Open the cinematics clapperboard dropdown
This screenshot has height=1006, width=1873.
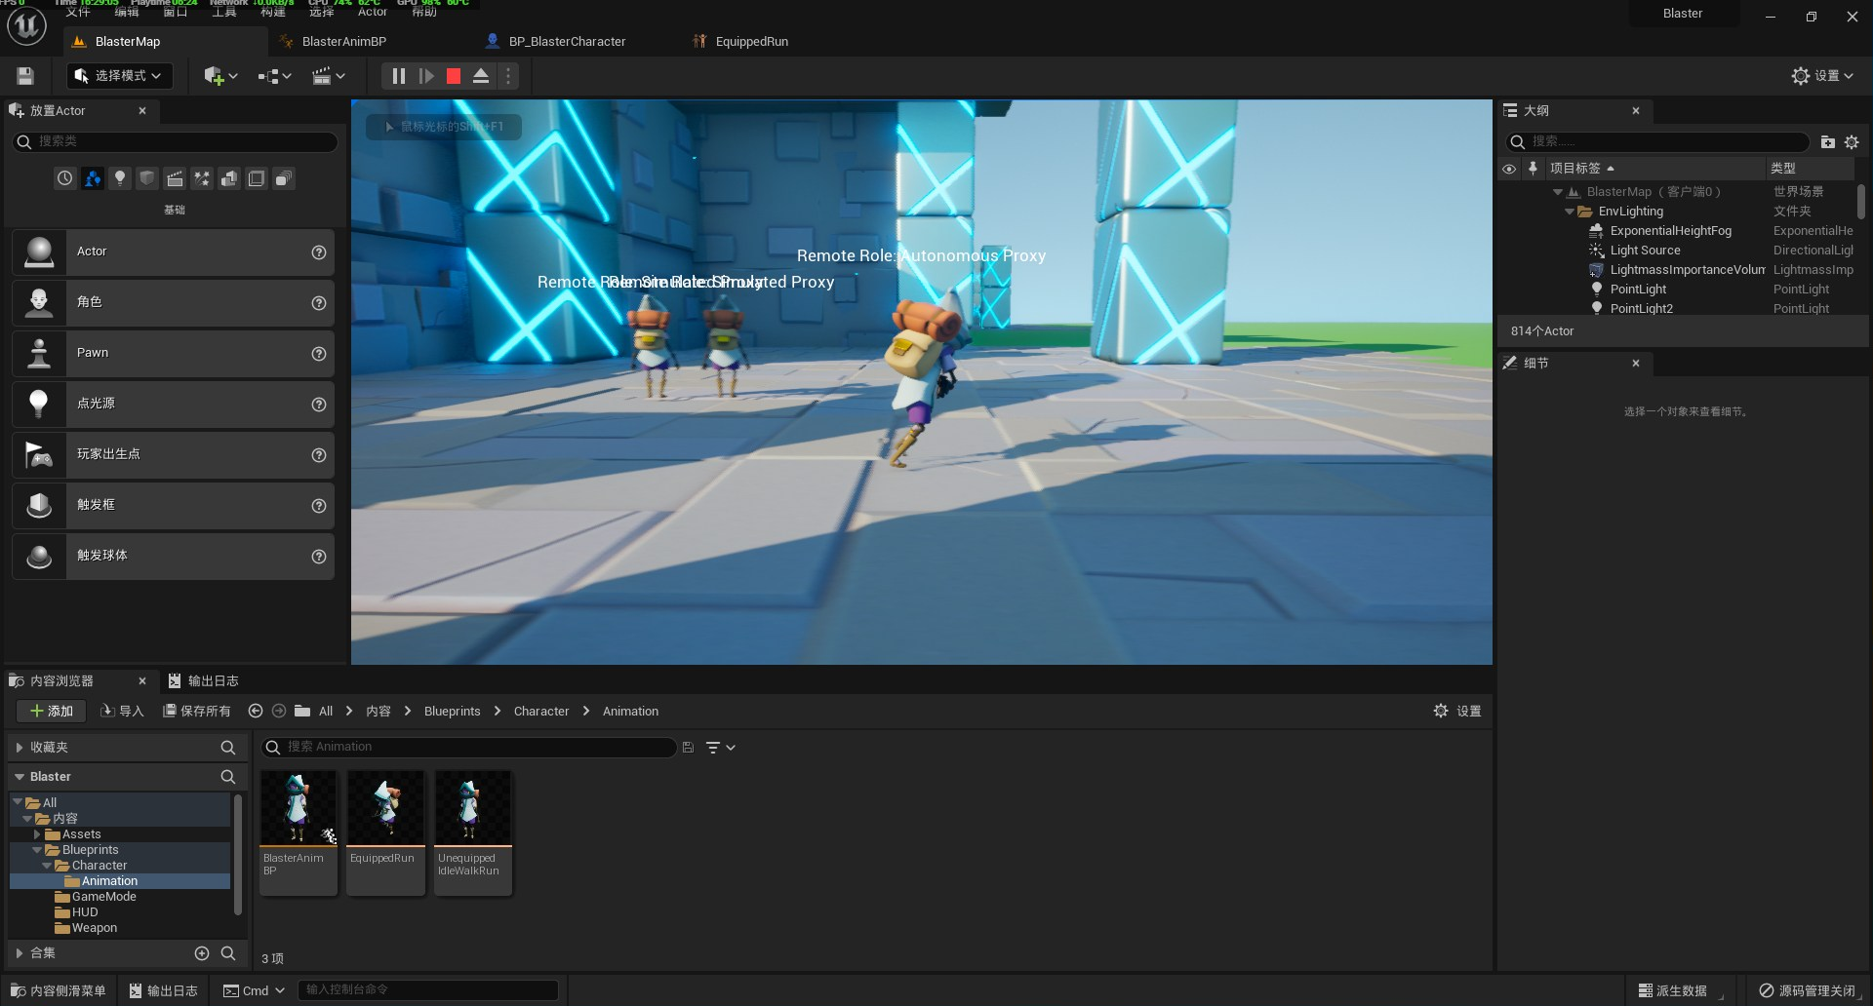pyautogui.click(x=329, y=76)
